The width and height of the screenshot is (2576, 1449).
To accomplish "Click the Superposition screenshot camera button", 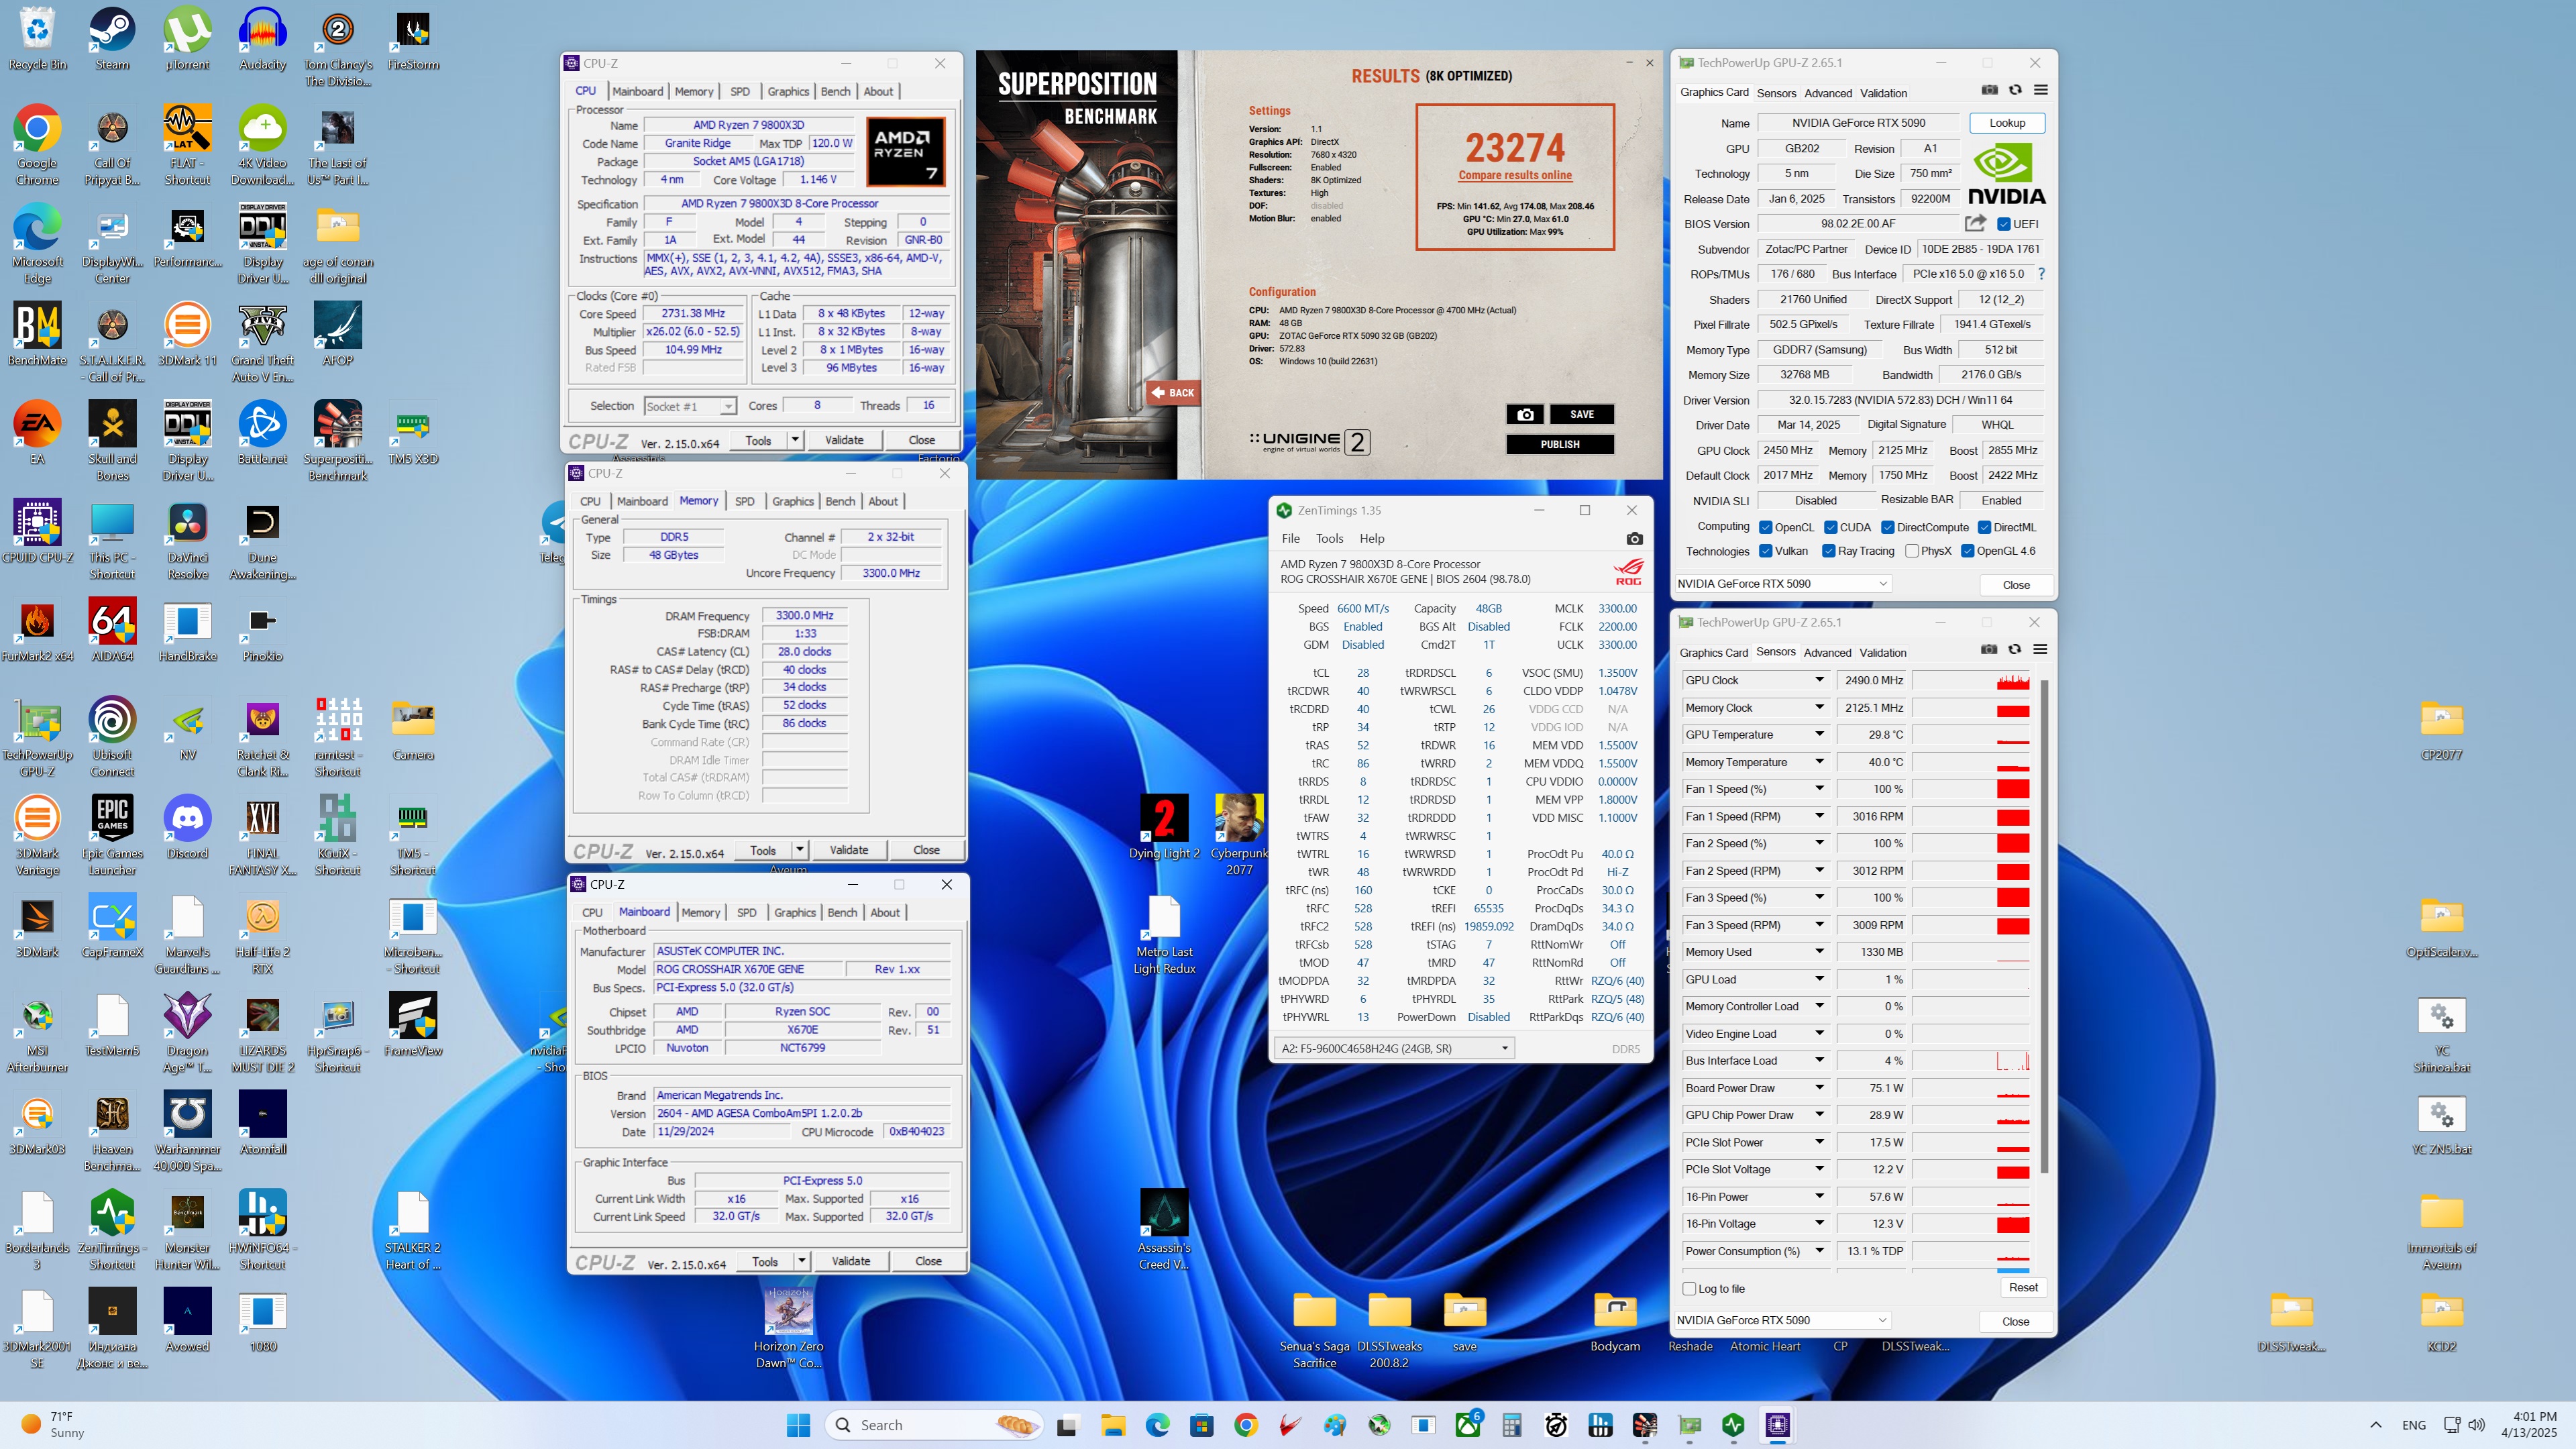I will tap(1525, 414).
